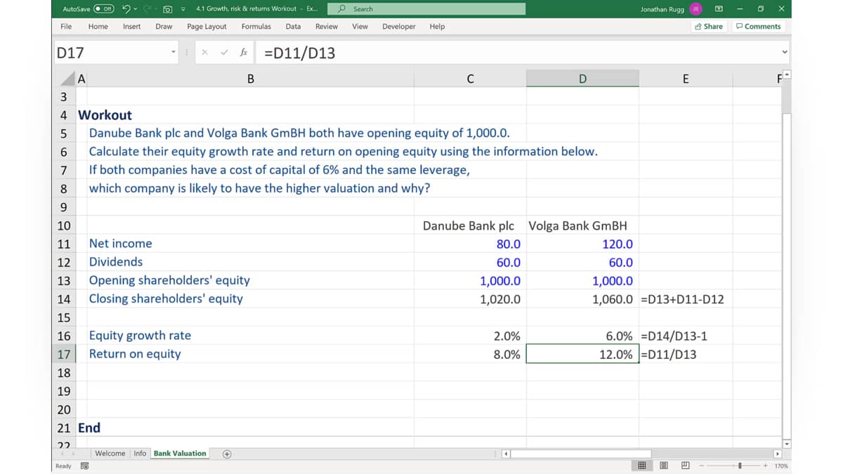
Task: Click the =D14/D13-1 formula text cell
Action: (686, 336)
